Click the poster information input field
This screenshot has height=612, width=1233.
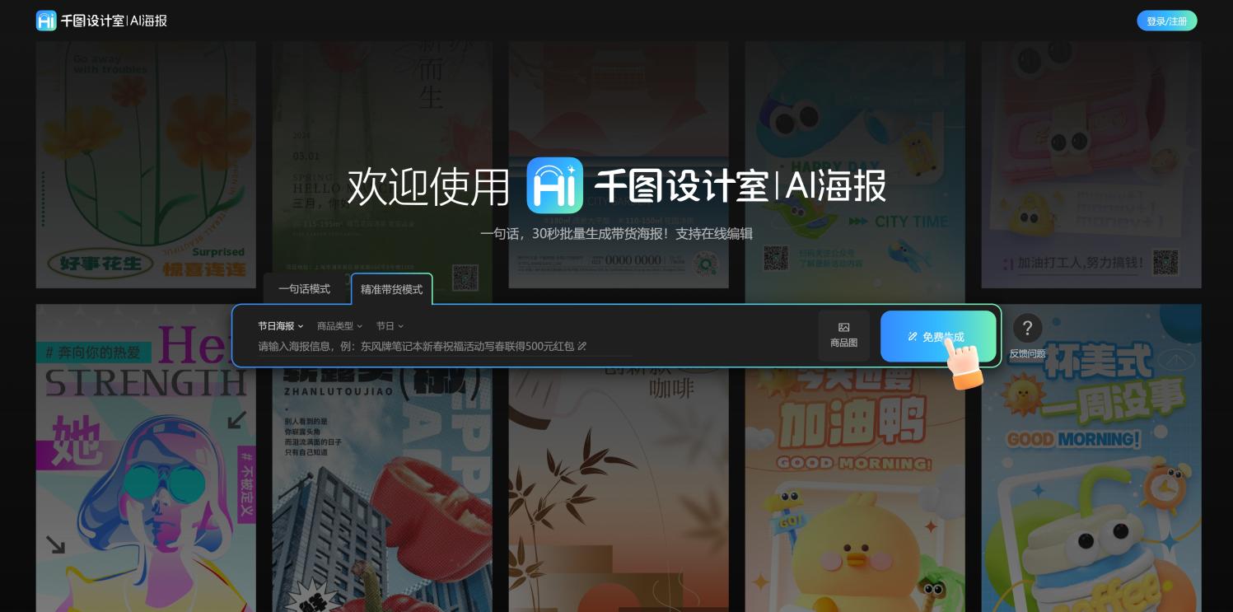[445, 347]
